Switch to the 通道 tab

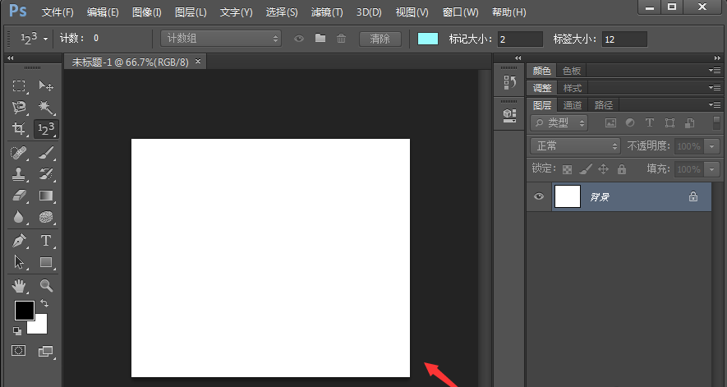[573, 105]
